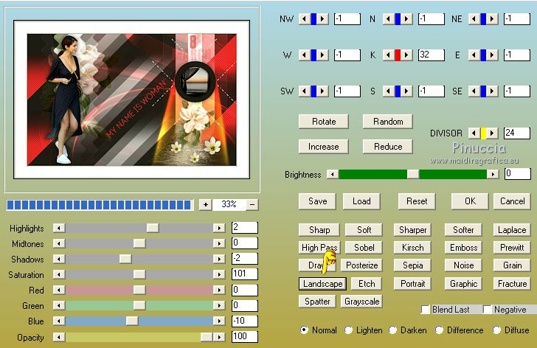Click the NW right arrow stepper
Screen dimensions: 537x348
[x=322, y=19]
